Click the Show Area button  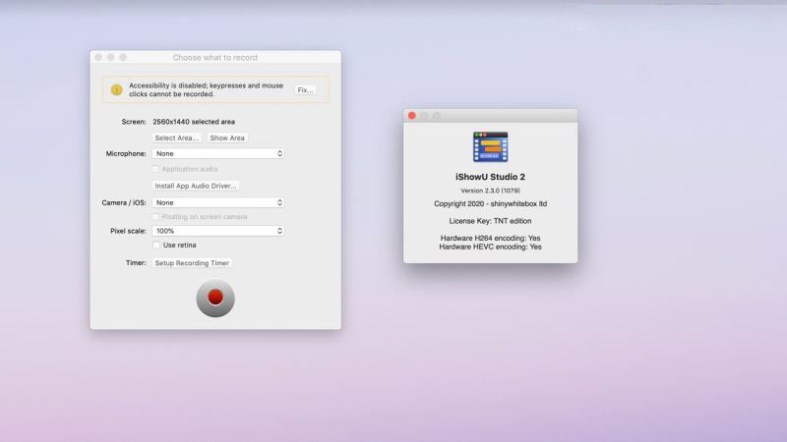227,138
